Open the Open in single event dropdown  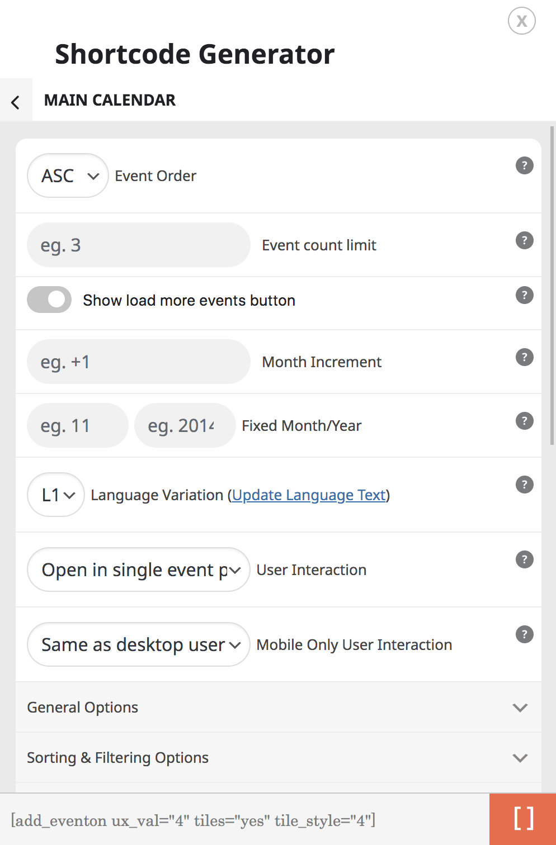click(138, 569)
